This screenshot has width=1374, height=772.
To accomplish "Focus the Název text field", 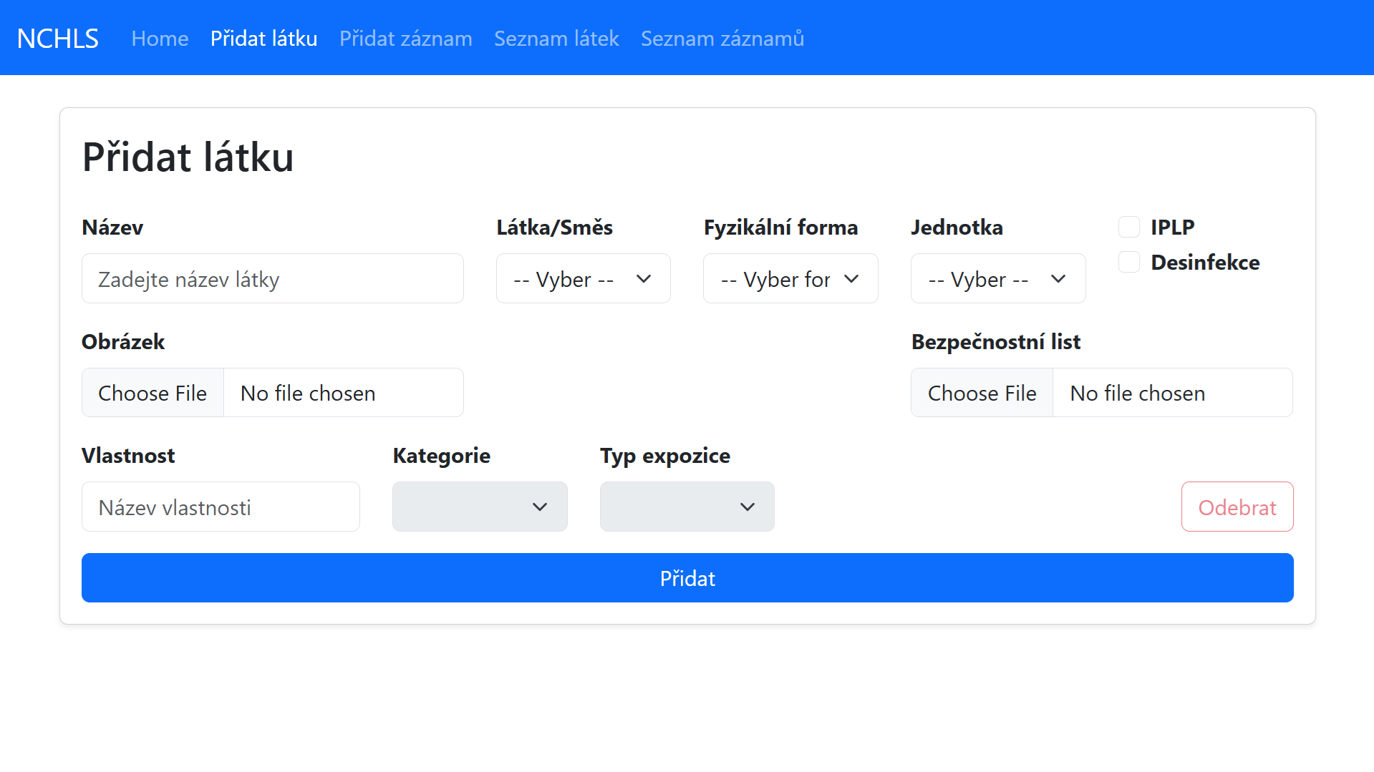I will [272, 279].
